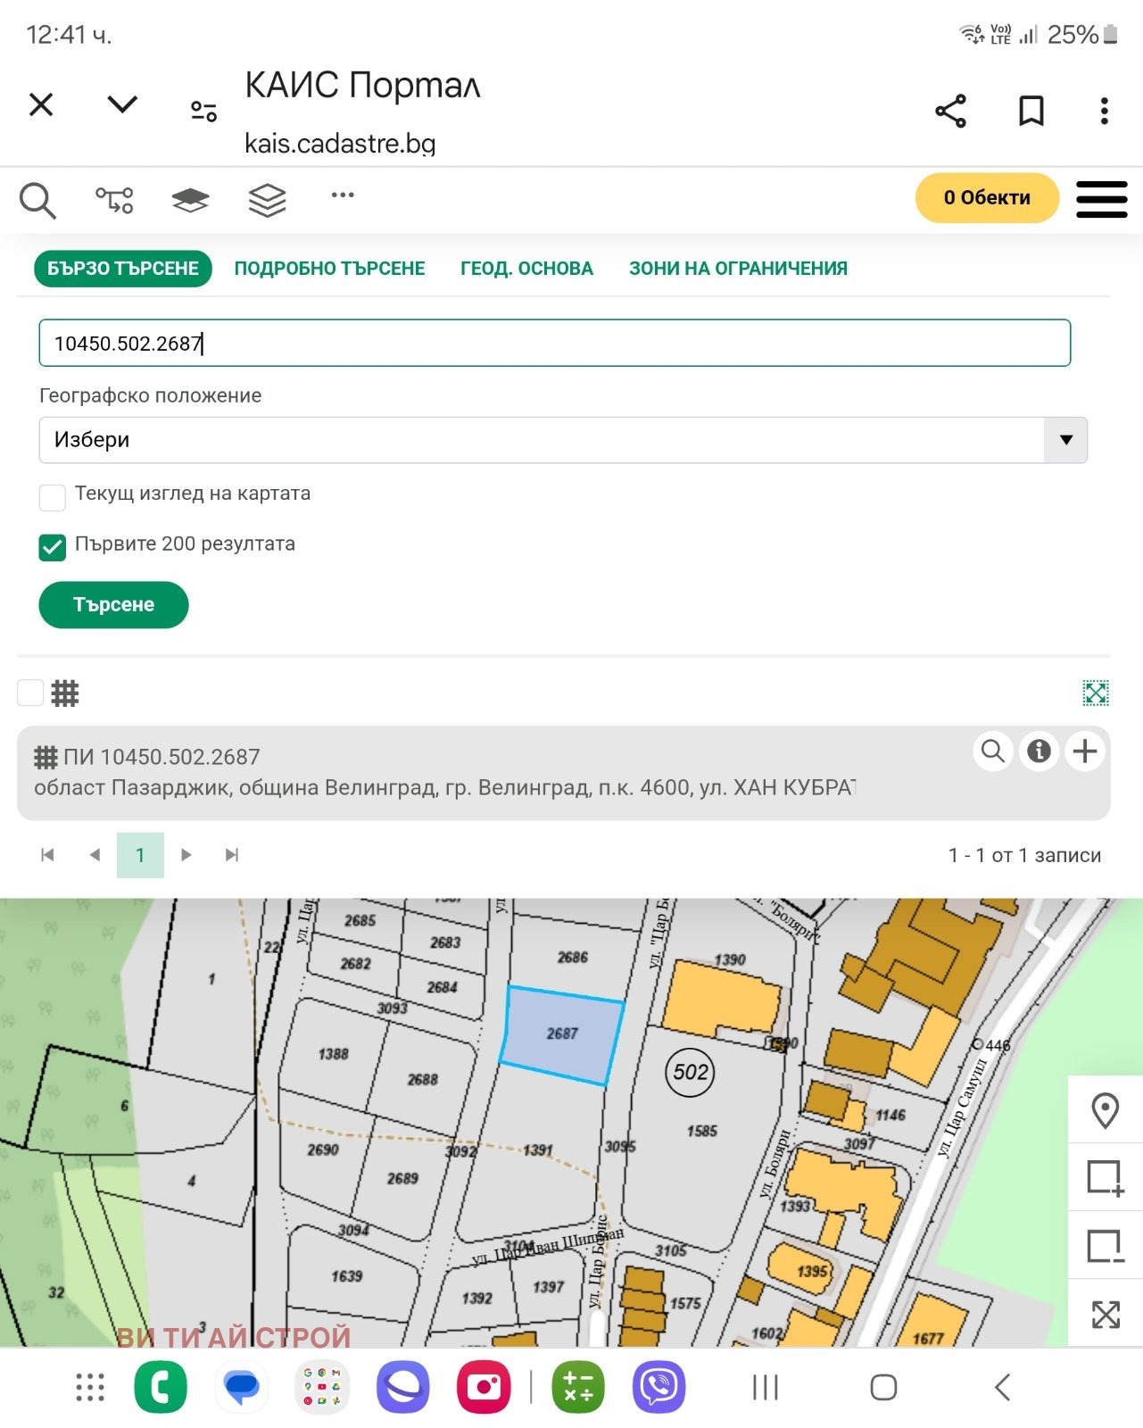Click the '0 Обекти' yellow button
The width and height of the screenshot is (1143, 1428).
point(986,198)
